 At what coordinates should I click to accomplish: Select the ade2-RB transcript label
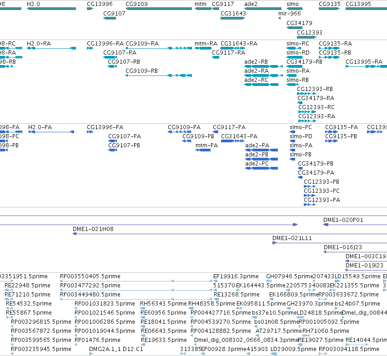[256, 62]
